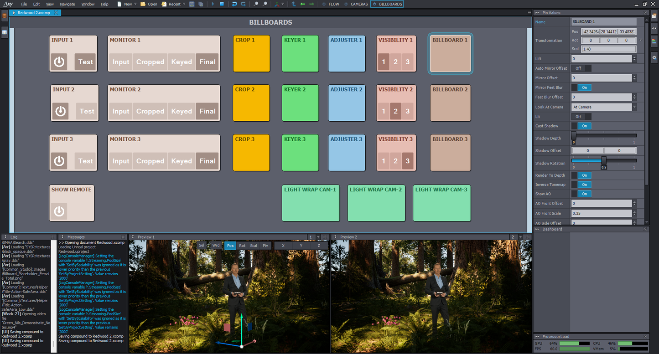Image resolution: width=659 pixels, height=354 pixels.
Task: Expand the Recent files dropdown arrow
Action: 184,4
